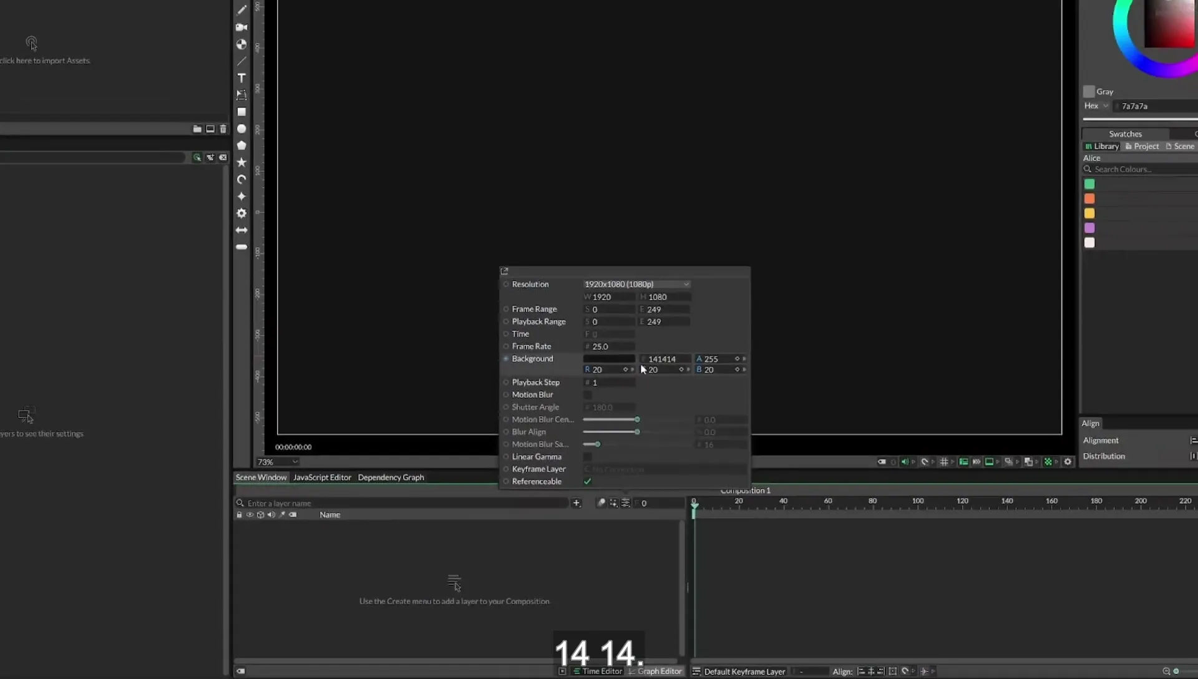Click the Frame Rate value field
This screenshot has width=1198, height=679.
pyautogui.click(x=610, y=347)
